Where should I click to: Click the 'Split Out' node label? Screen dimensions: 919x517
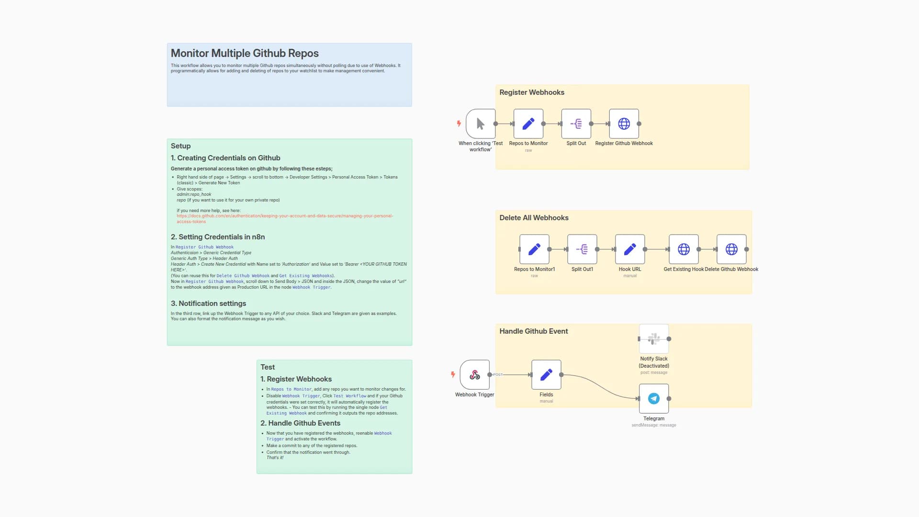(x=576, y=143)
